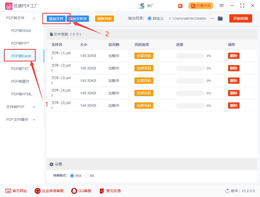Open PDF转PPT in sidebar

tap(20, 44)
